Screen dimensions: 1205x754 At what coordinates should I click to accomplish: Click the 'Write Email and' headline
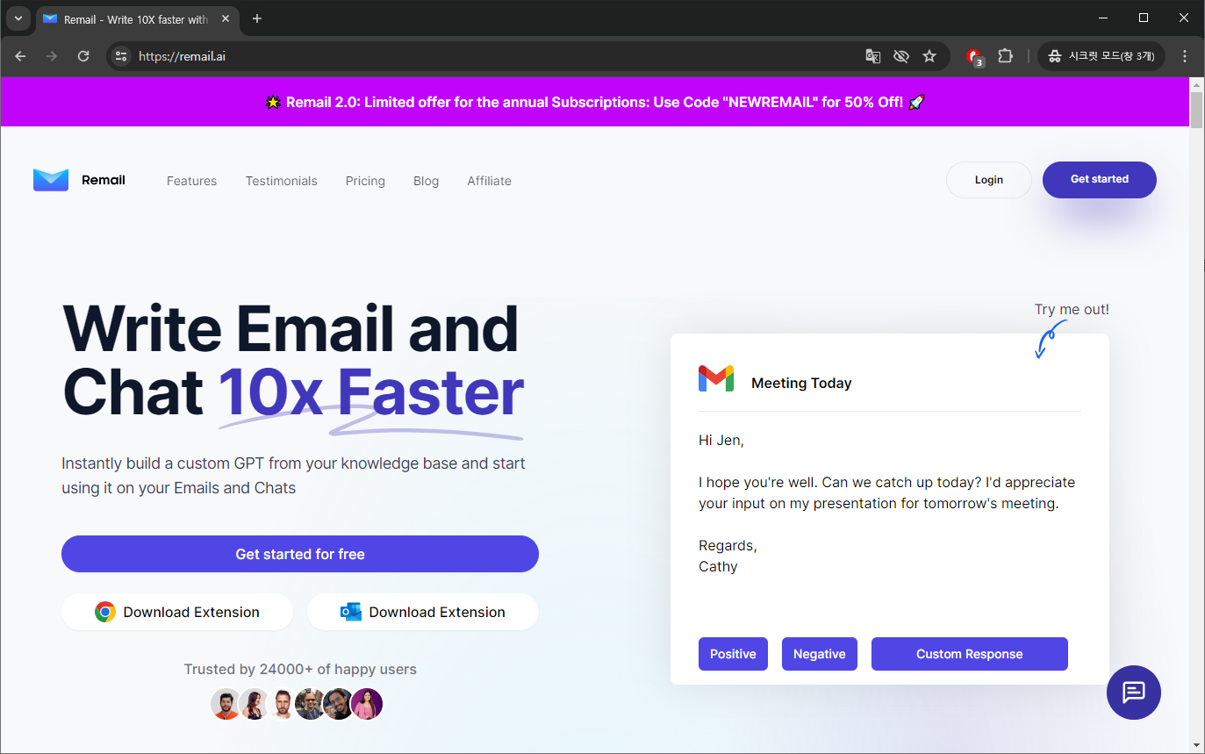[x=290, y=328]
